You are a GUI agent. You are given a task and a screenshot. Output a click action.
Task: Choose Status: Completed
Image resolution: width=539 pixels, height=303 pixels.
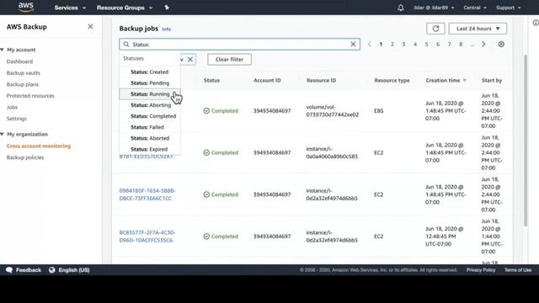150,116
